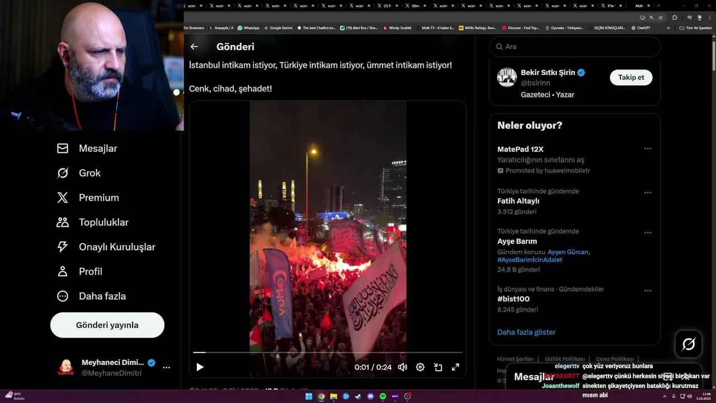Open Hizmet Şartları footer link
Image resolution: width=716 pixels, height=403 pixels.
tap(515, 359)
